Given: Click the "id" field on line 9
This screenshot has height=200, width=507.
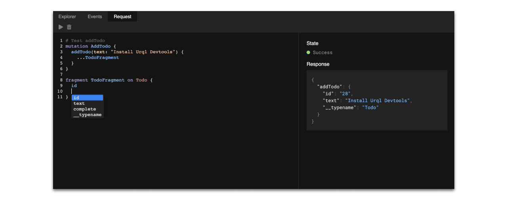Looking at the screenshot, I should 74,86.
